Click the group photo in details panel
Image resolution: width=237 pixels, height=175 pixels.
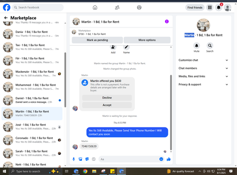[x=203, y=25]
